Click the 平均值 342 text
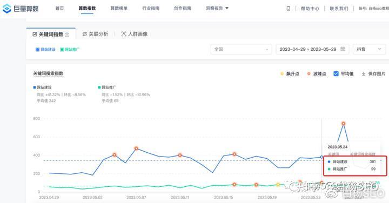389x203 pixels. coord(46,101)
